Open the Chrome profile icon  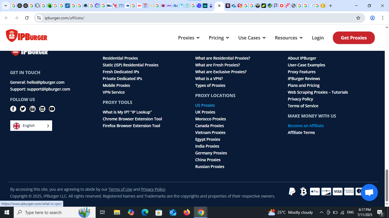click(372, 18)
